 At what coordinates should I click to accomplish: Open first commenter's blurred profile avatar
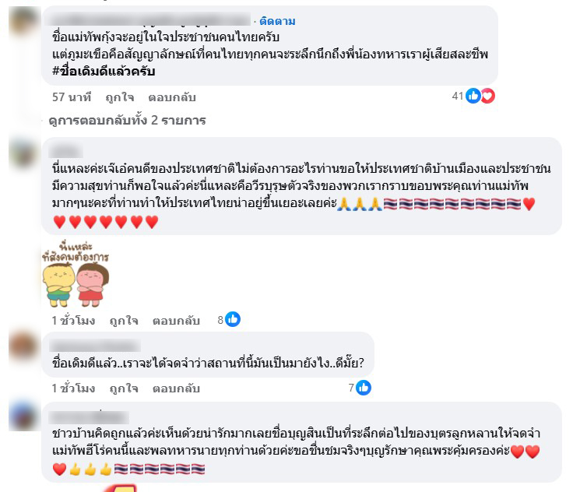(23, 20)
